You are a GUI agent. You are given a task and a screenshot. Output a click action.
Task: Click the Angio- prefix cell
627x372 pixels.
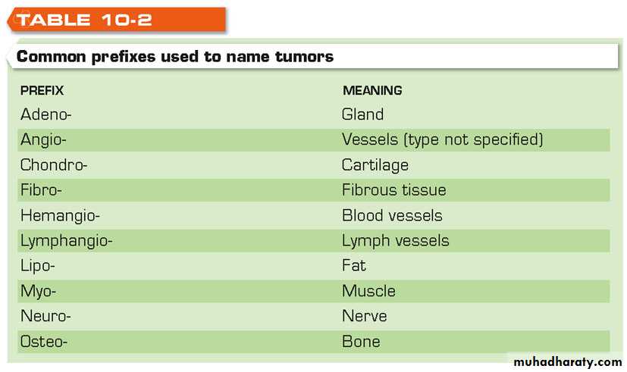[44, 140]
